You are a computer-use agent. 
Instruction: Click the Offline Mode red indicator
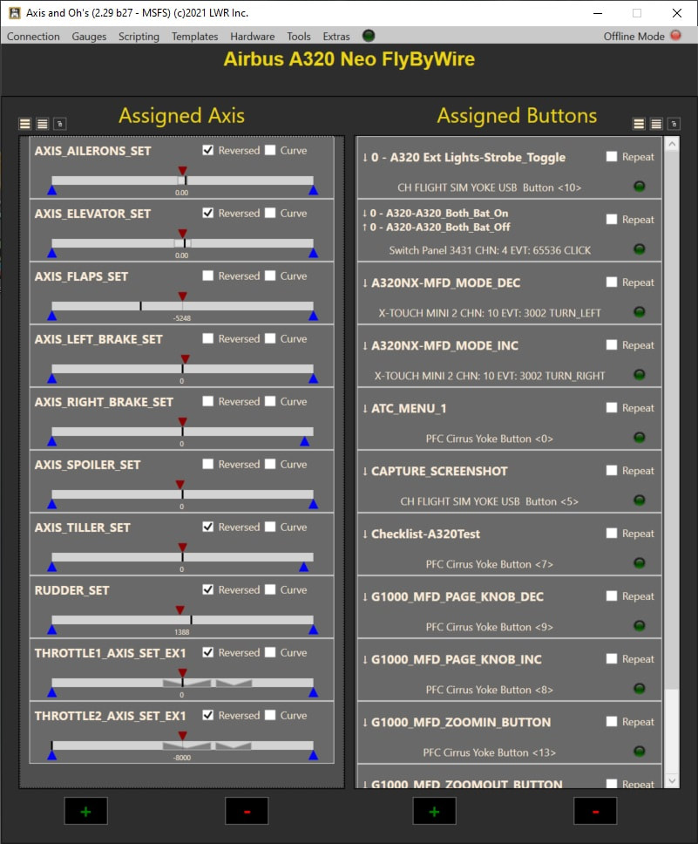[x=675, y=36]
